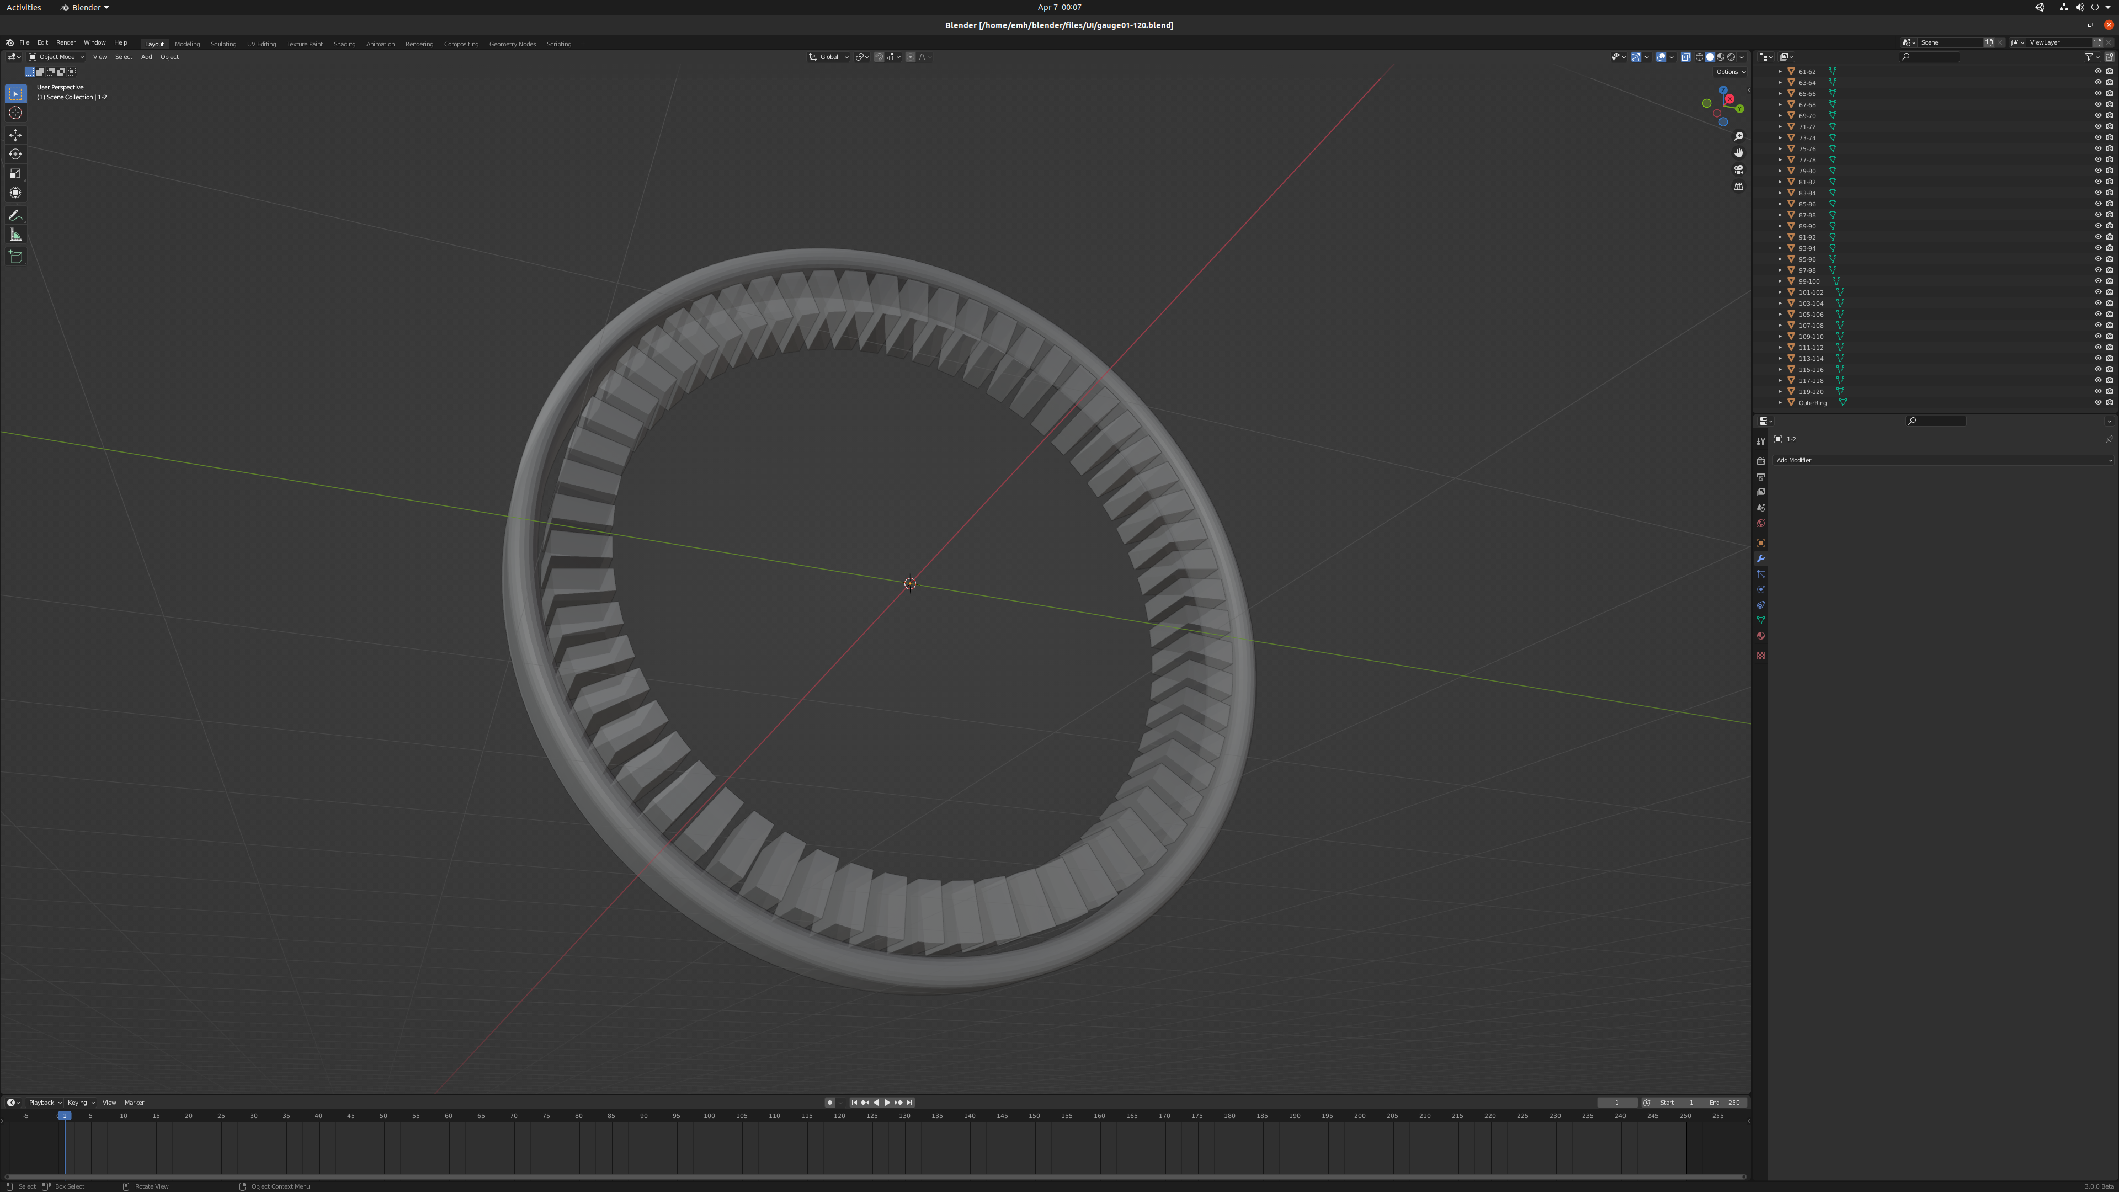
Task: Hide object 99-100 in viewport
Action: click(x=2097, y=281)
